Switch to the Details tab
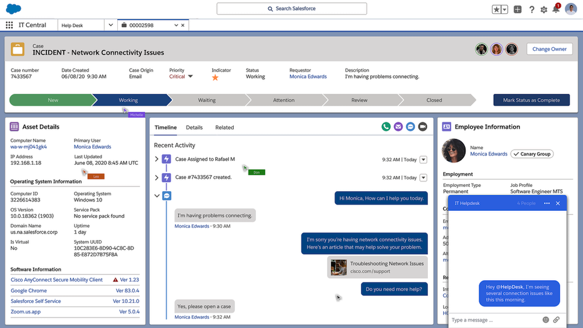Image resolution: width=583 pixels, height=328 pixels. [194, 127]
